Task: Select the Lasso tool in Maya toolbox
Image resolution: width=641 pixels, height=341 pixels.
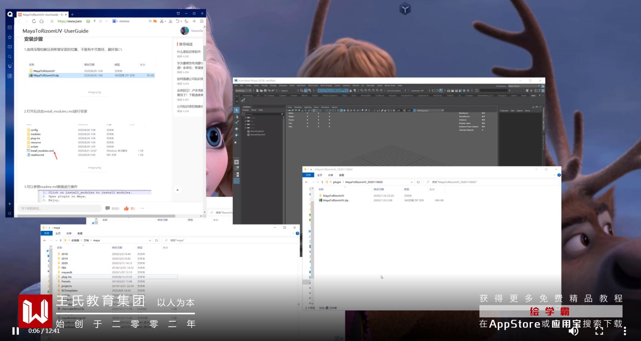Action: pyautogui.click(x=237, y=116)
